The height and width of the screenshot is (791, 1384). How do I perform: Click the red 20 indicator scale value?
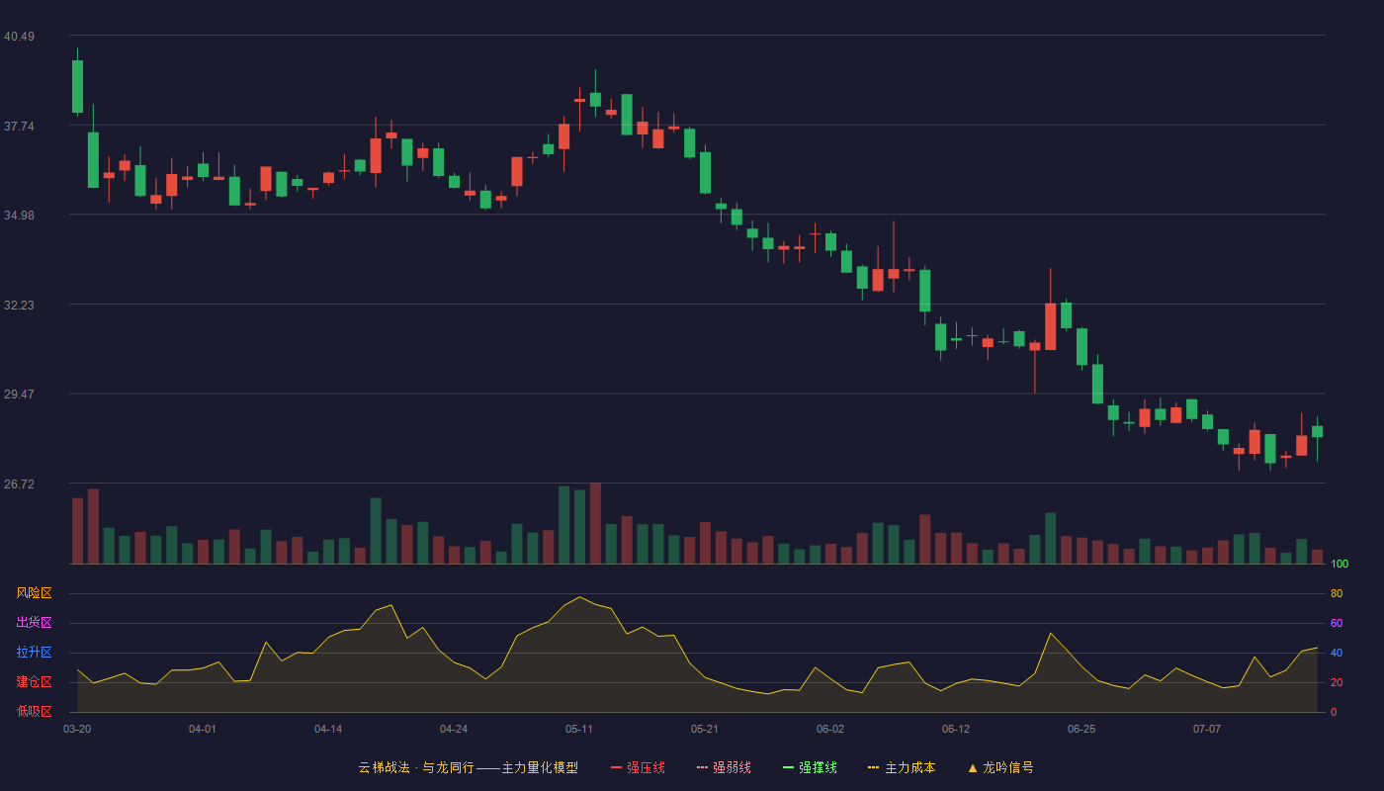[1337, 682]
